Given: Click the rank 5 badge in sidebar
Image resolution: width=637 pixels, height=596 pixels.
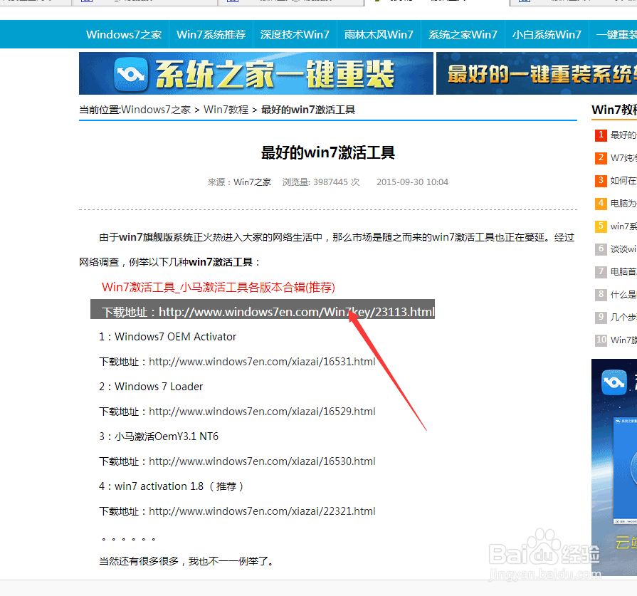Looking at the screenshot, I should pyautogui.click(x=601, y=226).
